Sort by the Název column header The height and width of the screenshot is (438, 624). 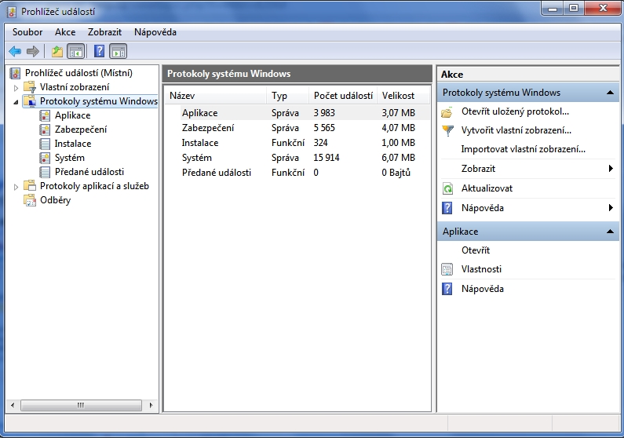point(216,96)
